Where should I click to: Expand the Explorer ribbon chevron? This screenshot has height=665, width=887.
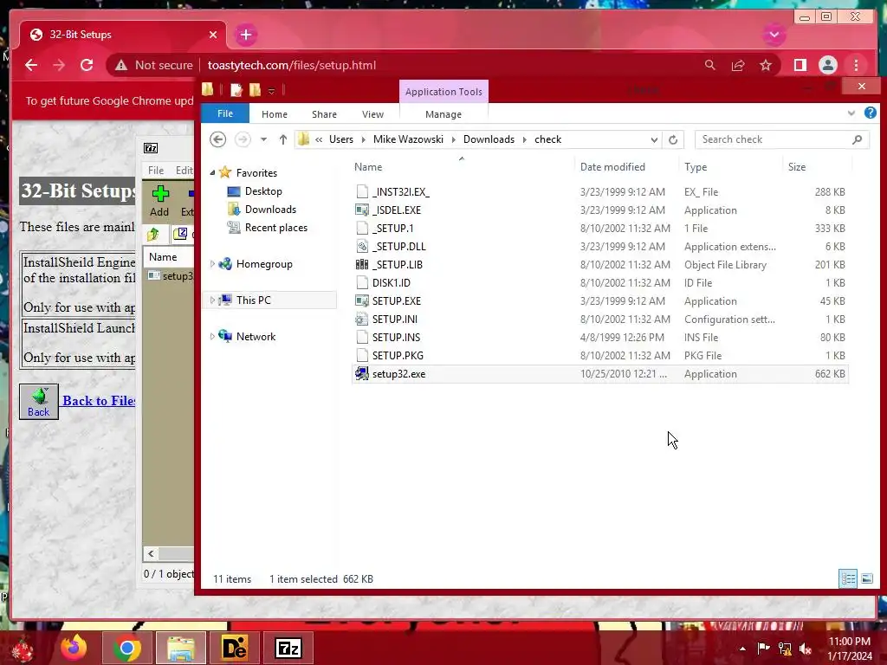[851, 113]
